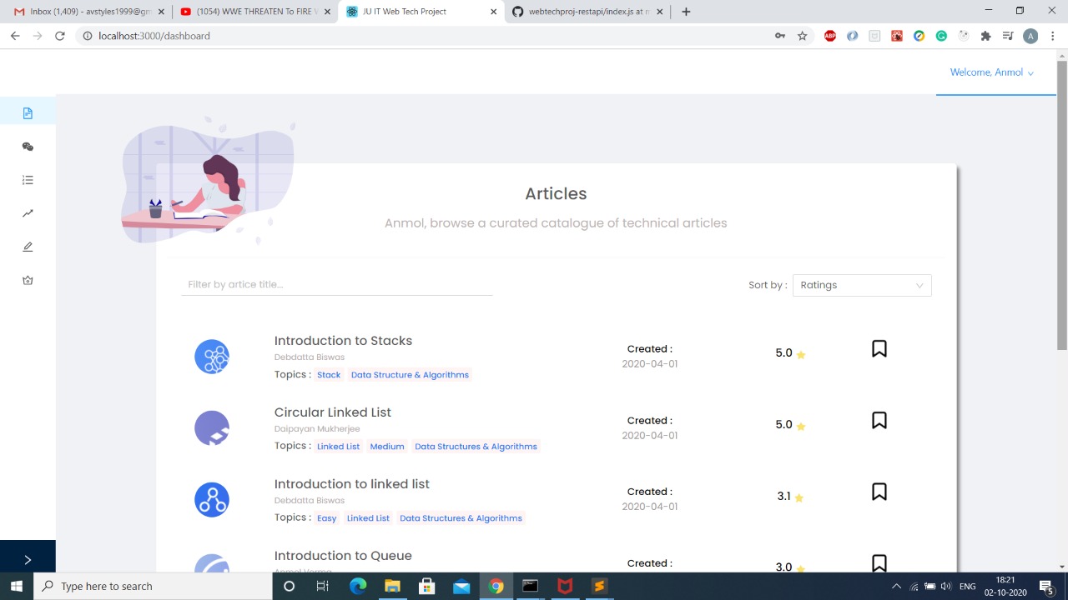Bookmark the Circular Linked List article
The width and height of the screenshot is (1068, 600).
879,420
